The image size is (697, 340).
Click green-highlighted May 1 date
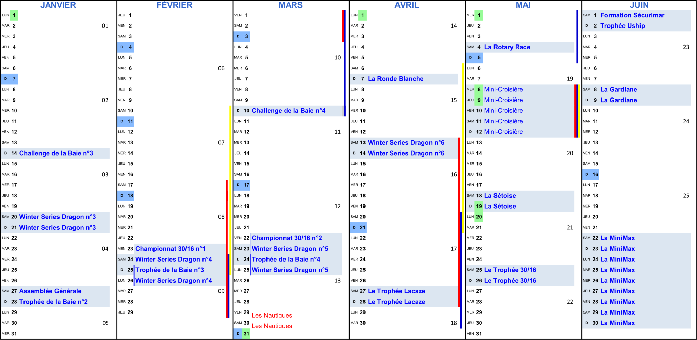click(x=479, y=15)
